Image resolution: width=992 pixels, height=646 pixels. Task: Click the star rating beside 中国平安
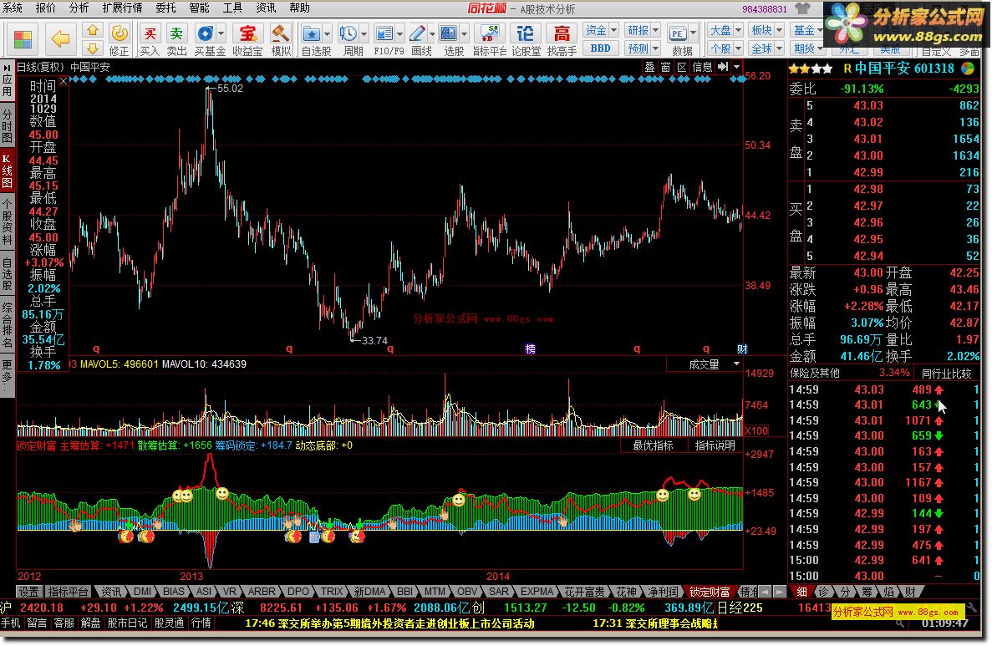[811, 69]
